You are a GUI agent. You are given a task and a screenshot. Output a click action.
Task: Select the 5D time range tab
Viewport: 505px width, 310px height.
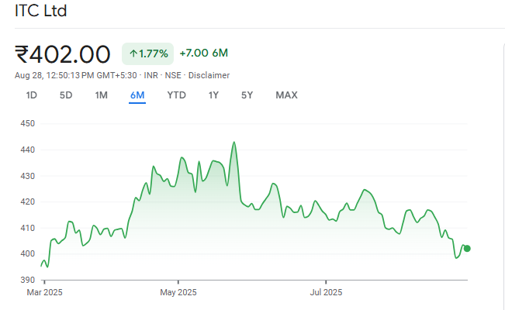click(x=66, y=95)
